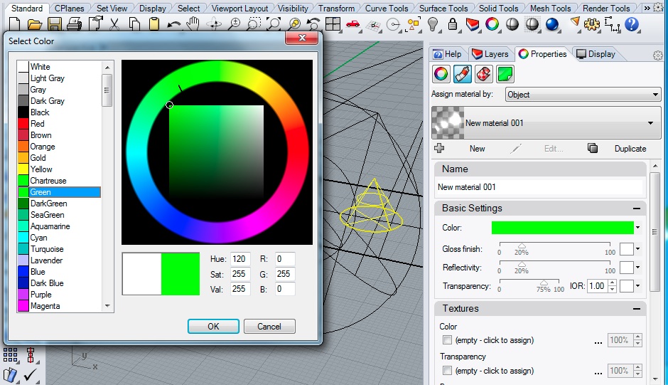This screenshot has height=385, width=668.
Task: Switch to the Layers tab
Action: click(491, 54)
